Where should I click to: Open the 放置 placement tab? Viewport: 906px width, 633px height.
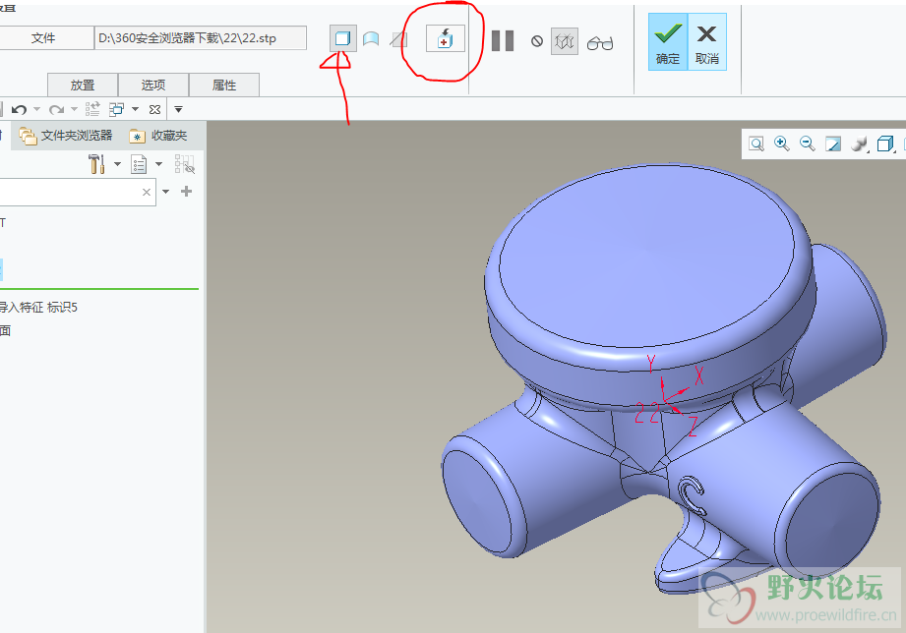[x=83, y=85]
